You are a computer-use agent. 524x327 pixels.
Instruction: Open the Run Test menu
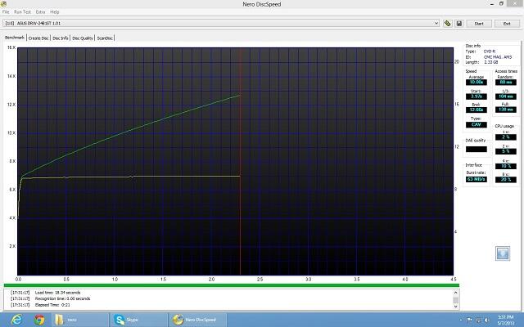tap(22, 11)
